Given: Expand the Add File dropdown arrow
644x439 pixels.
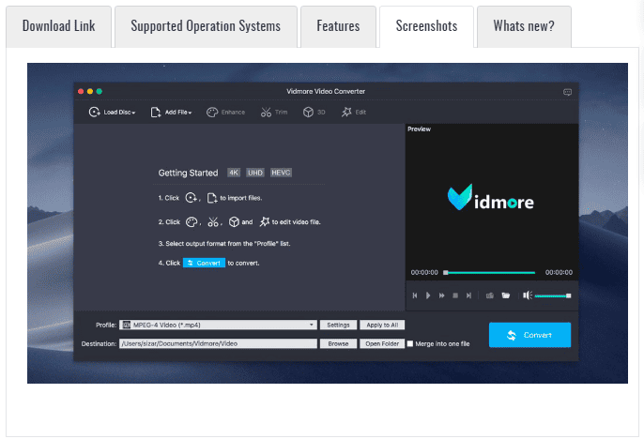Looking at the screenshot, I should click(x=190, y=113).
